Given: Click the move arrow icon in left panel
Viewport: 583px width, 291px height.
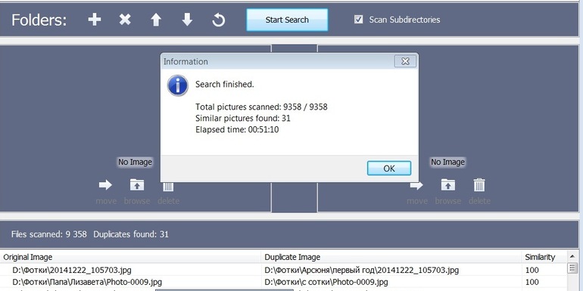Looking at the screenshot, I should [105, 185].
